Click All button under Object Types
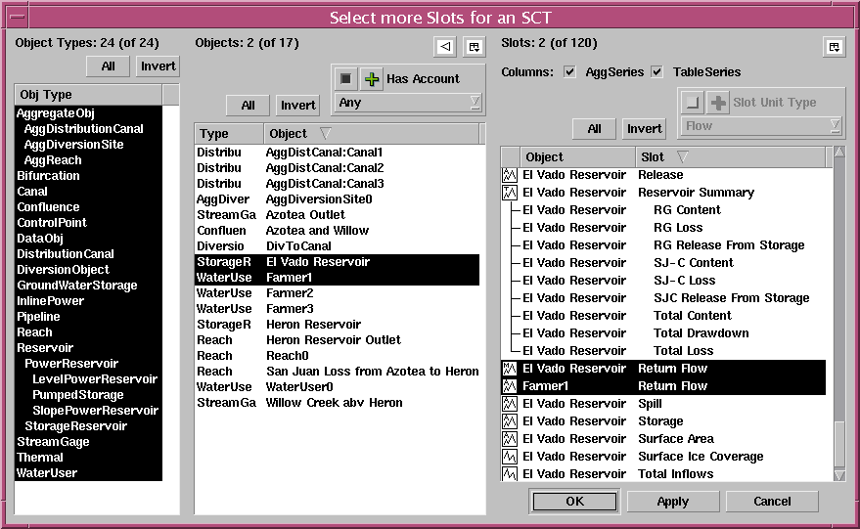 [108, 66]
